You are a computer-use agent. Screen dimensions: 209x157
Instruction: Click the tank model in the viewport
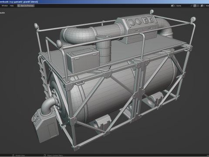pyautogui.click(x=110, y=90)
